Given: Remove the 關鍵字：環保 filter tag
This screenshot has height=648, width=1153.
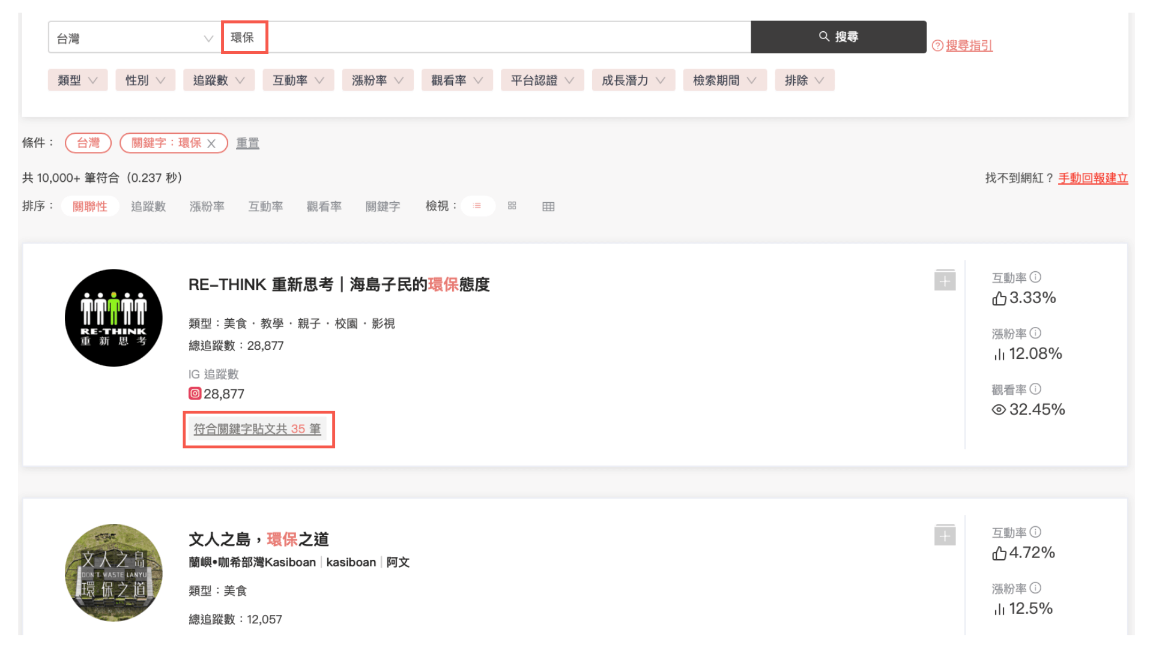Looking at the screenshot, I should [211, 143].
